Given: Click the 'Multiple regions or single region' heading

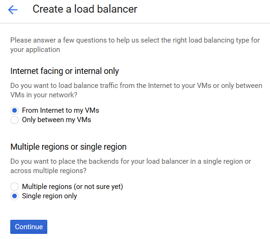Looking at the screenshot, I should tap(68, 147).
